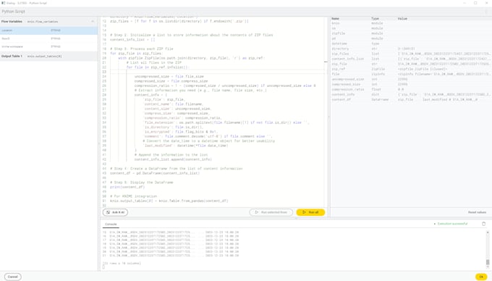
Task: Select the os module variable row
Action: point(411,28)
